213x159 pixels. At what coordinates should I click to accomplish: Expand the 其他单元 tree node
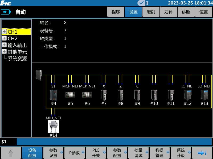point(4,52)
